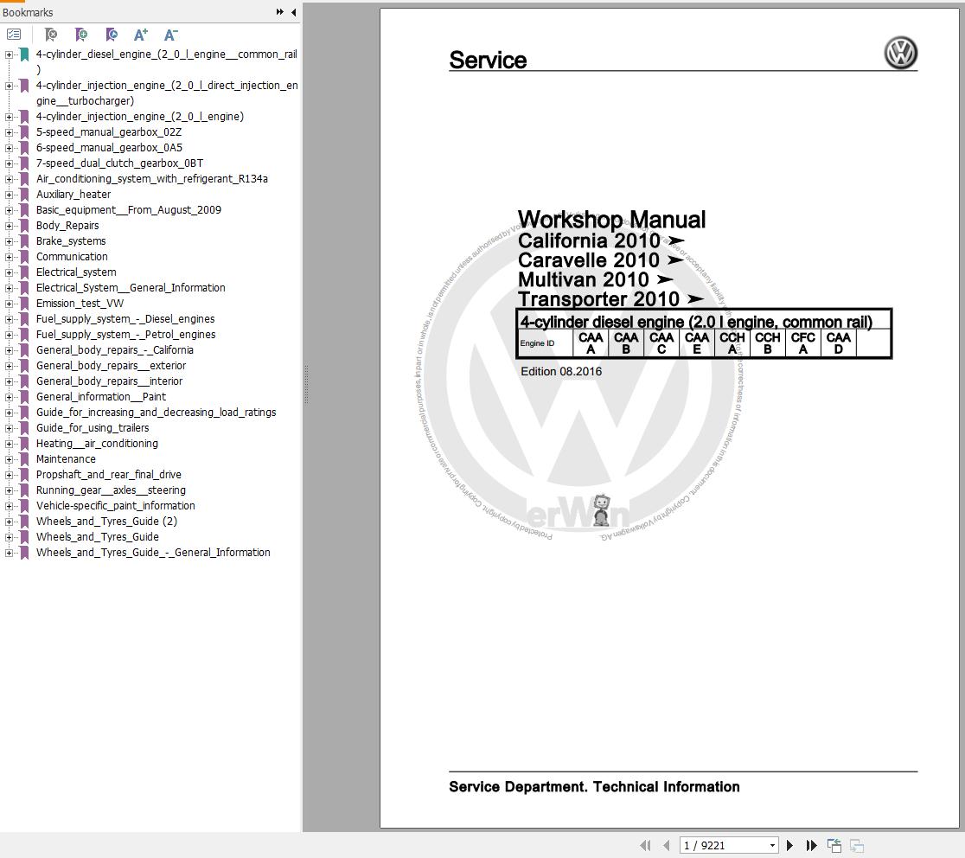This screenshot has height=858, width=965.
Task: Collapse the Bookmarks panel with left arrow
Action: tap(293, 12)
